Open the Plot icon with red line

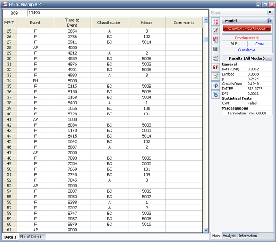coord(215,31)
